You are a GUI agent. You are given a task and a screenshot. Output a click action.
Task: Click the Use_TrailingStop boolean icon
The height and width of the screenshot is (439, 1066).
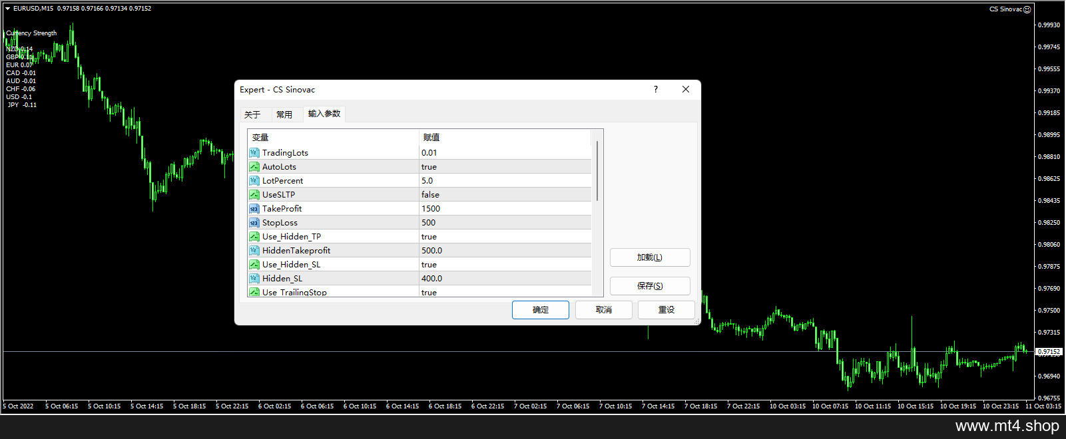point(254,292)
